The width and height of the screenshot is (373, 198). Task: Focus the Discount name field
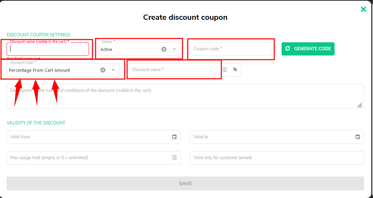(x=48, y=49)
